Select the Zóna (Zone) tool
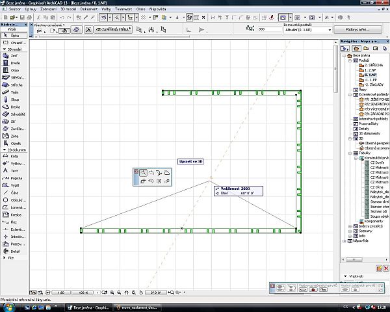Viewport: 390px width, 312px height. click(14, 136)
